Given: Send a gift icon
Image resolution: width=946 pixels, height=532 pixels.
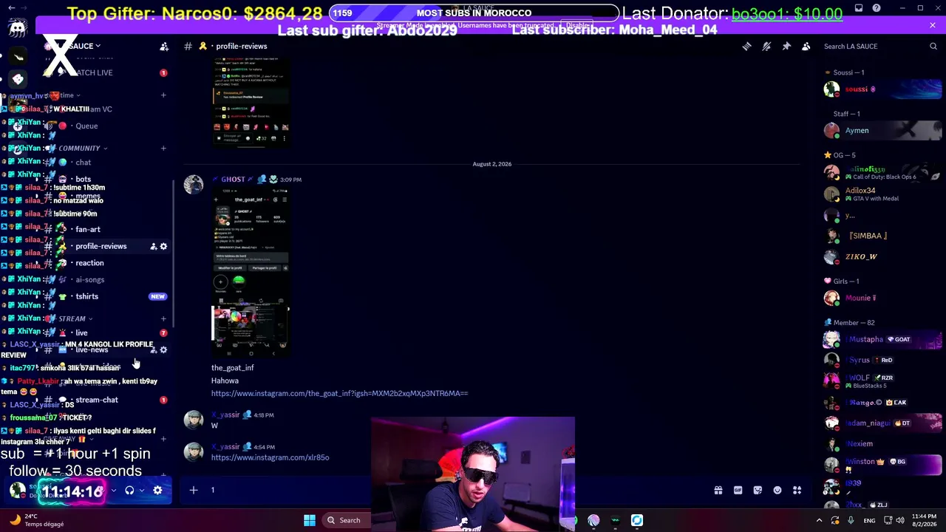Looking at the screenshot, I should tap(718, 490).
